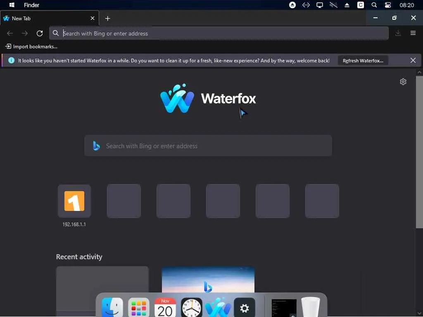Open the Waterfox hamburger menu
Image resolution: width=423 pixels, height=317 pixels.
pyautogui.click(x=413, y=33)
